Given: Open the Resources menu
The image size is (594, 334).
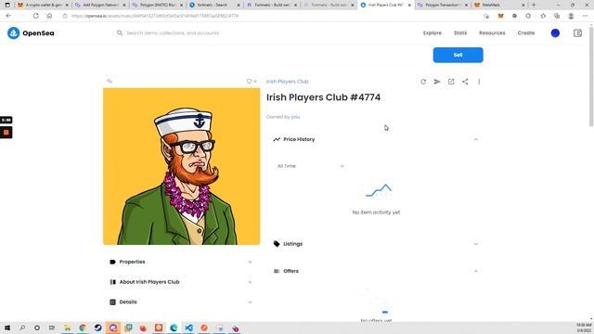Looking at the screenshot, I should pos(492,33).
